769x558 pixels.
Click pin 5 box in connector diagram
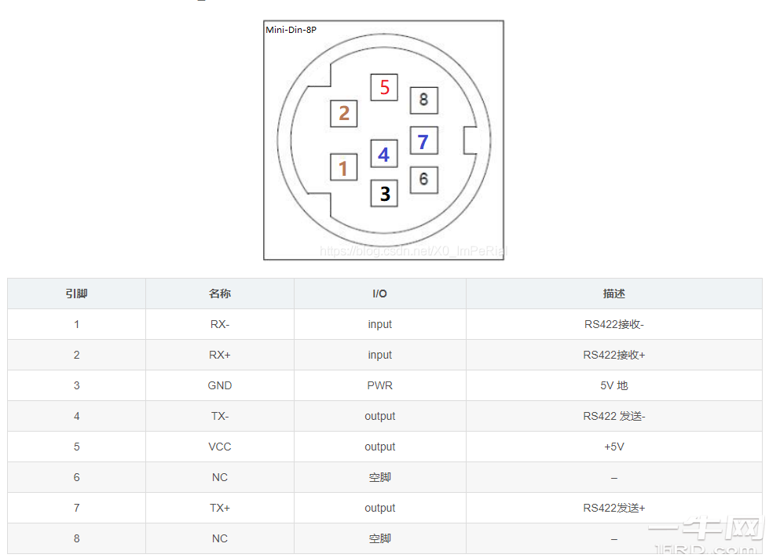point(384,87)
